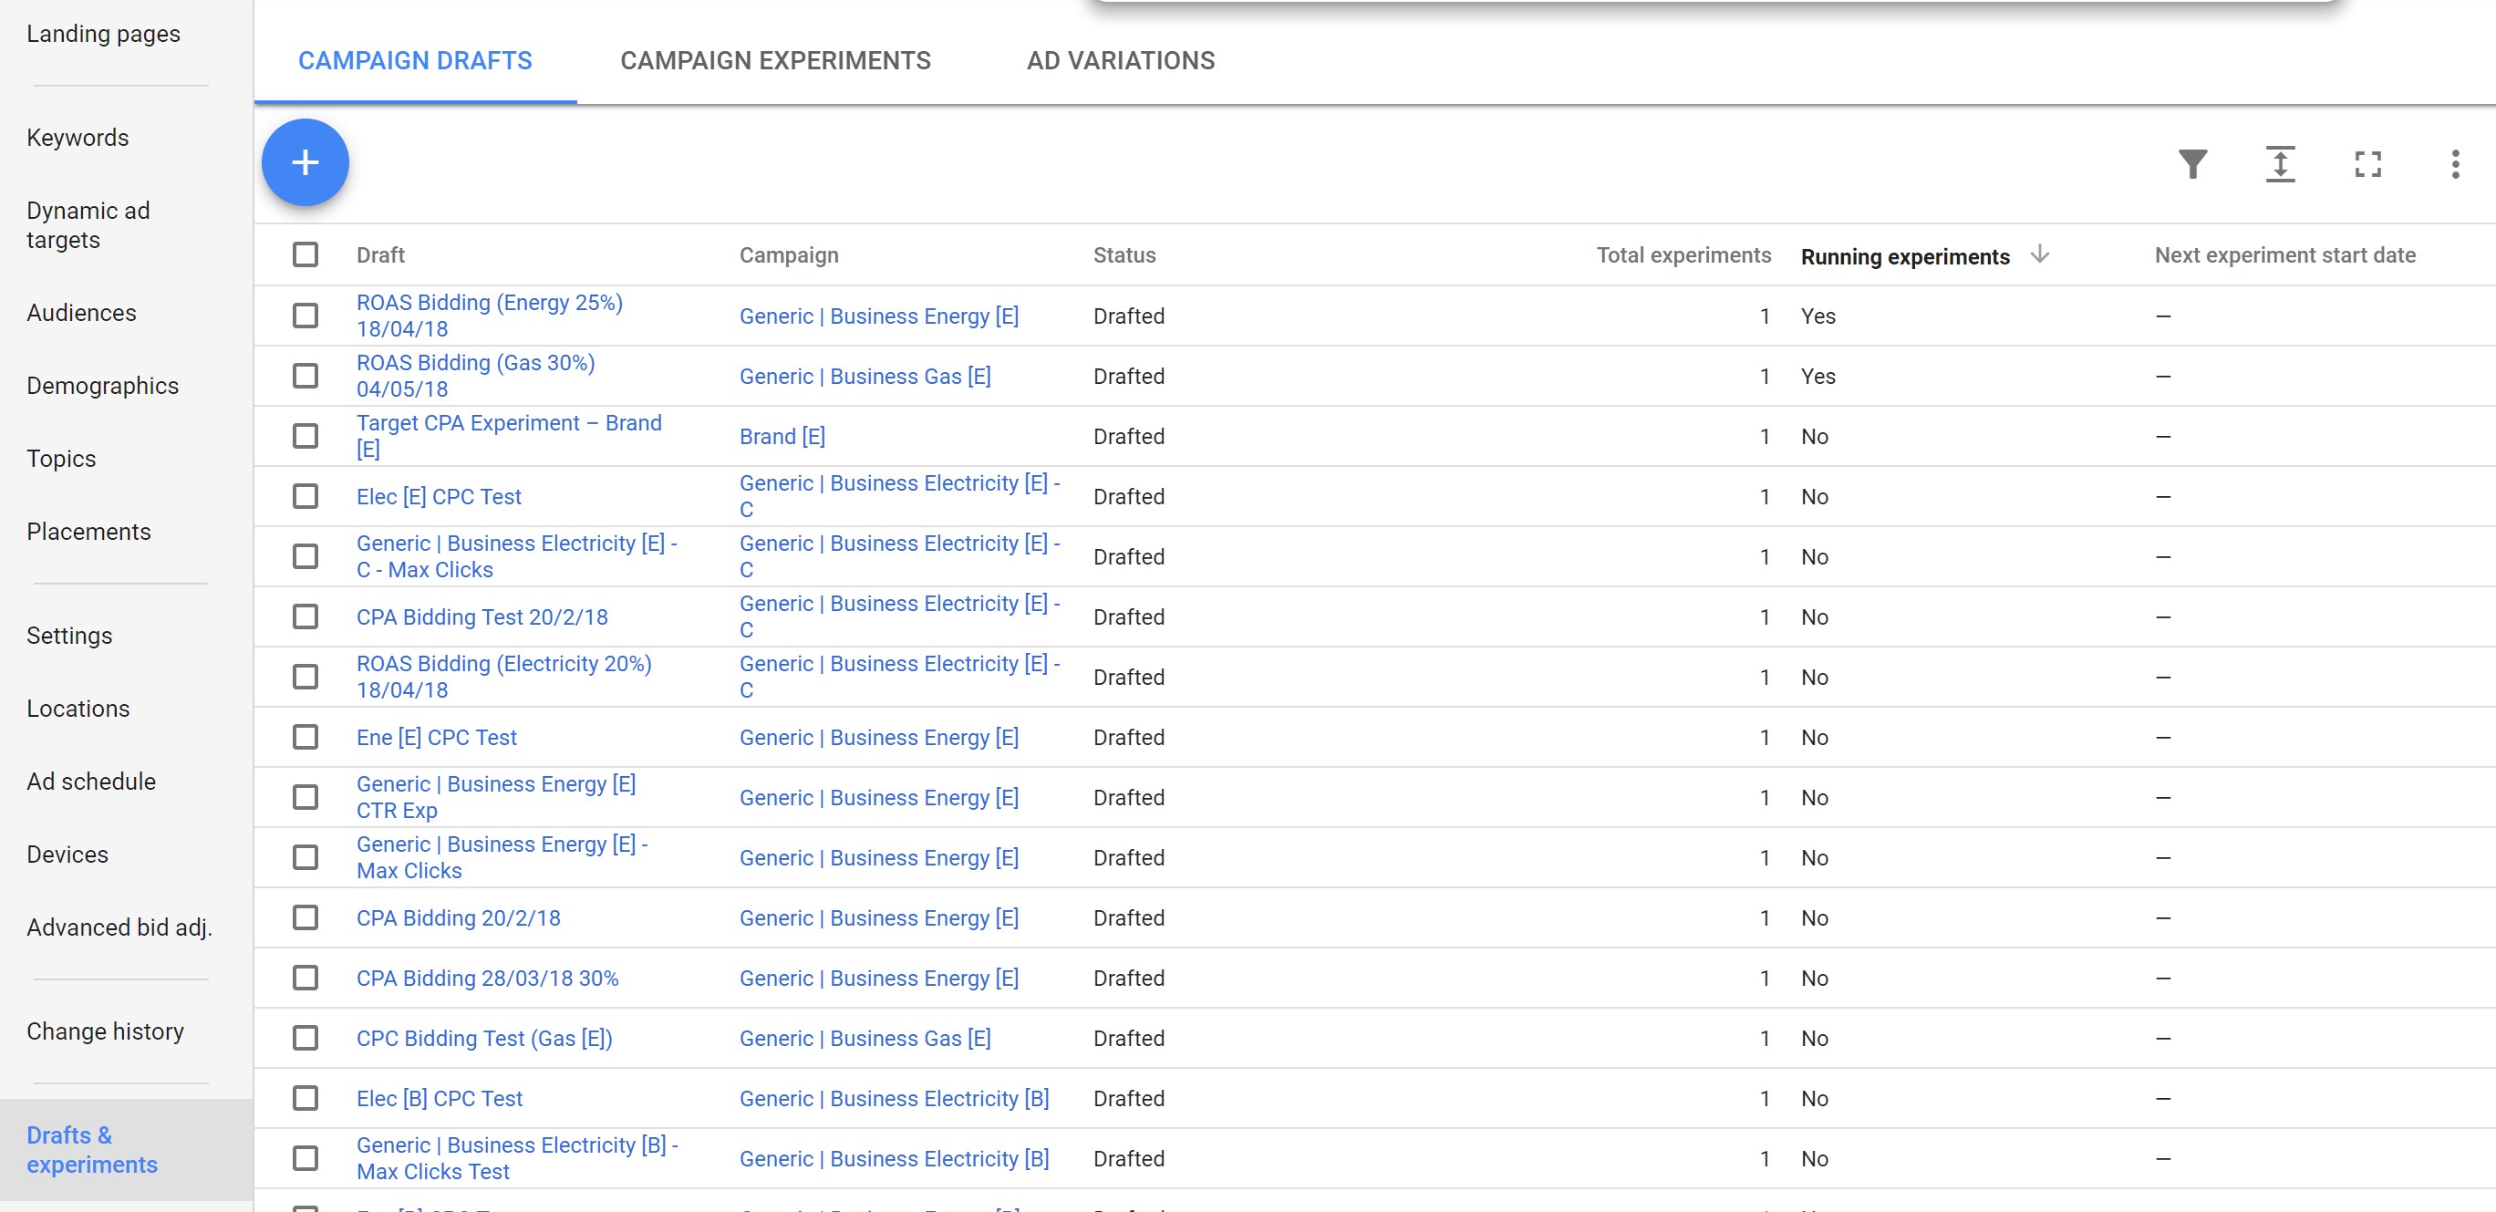This screenshot has height=1212, width=2496.
Task: Open Ad schedule page
Action: tap(91, 781)
